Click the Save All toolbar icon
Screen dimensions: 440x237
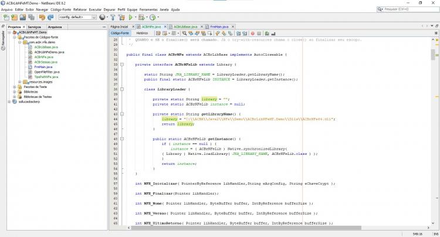tap(31, 18)
